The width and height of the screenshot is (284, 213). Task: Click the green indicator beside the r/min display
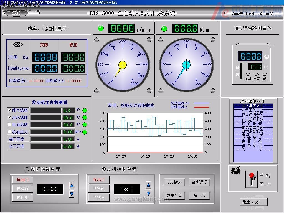click(x=101, y=28)
